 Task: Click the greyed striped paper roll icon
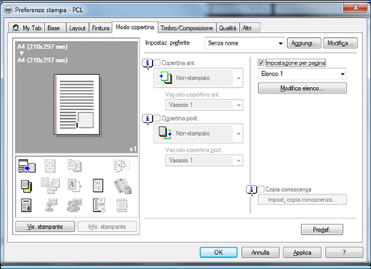122,205
